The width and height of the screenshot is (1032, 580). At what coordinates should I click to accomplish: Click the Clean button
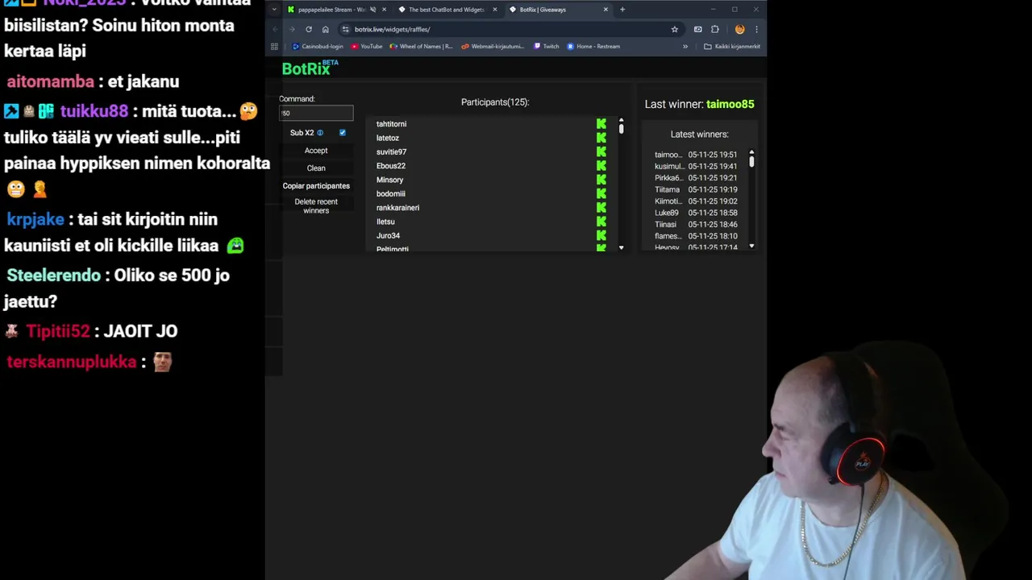[x=316, y=168]
